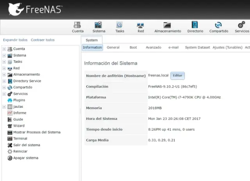Switch to the General tab
This screenshot has width=250, height=181.
pos(113,47)
